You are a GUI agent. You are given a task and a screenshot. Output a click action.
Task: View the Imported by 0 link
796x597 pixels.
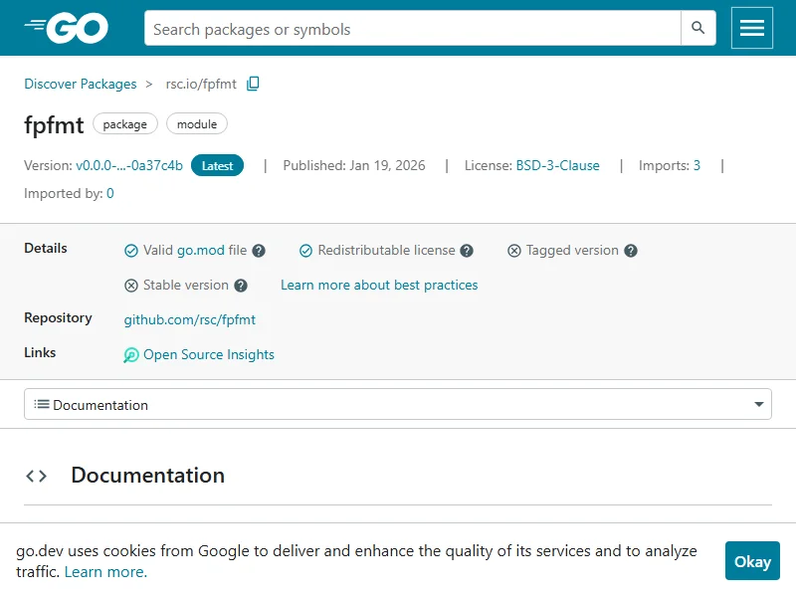109,193
